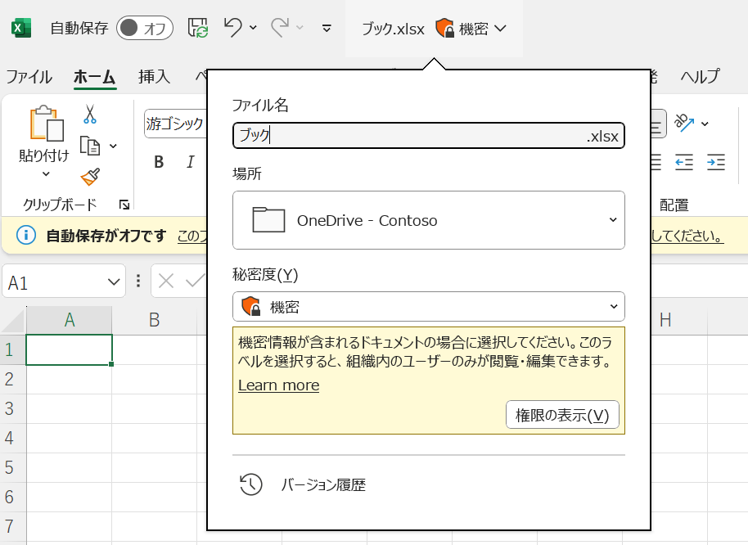Open the ファイル menu tab
Viewport: 748px width, 545px height.
(x=29, y=77)
